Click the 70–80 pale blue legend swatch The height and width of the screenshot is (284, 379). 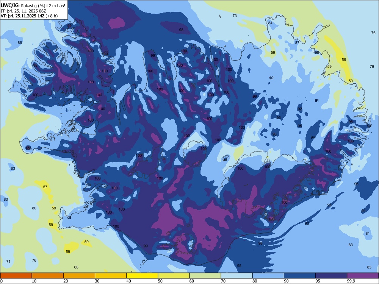pyautogui.click(x=237, y=276)
